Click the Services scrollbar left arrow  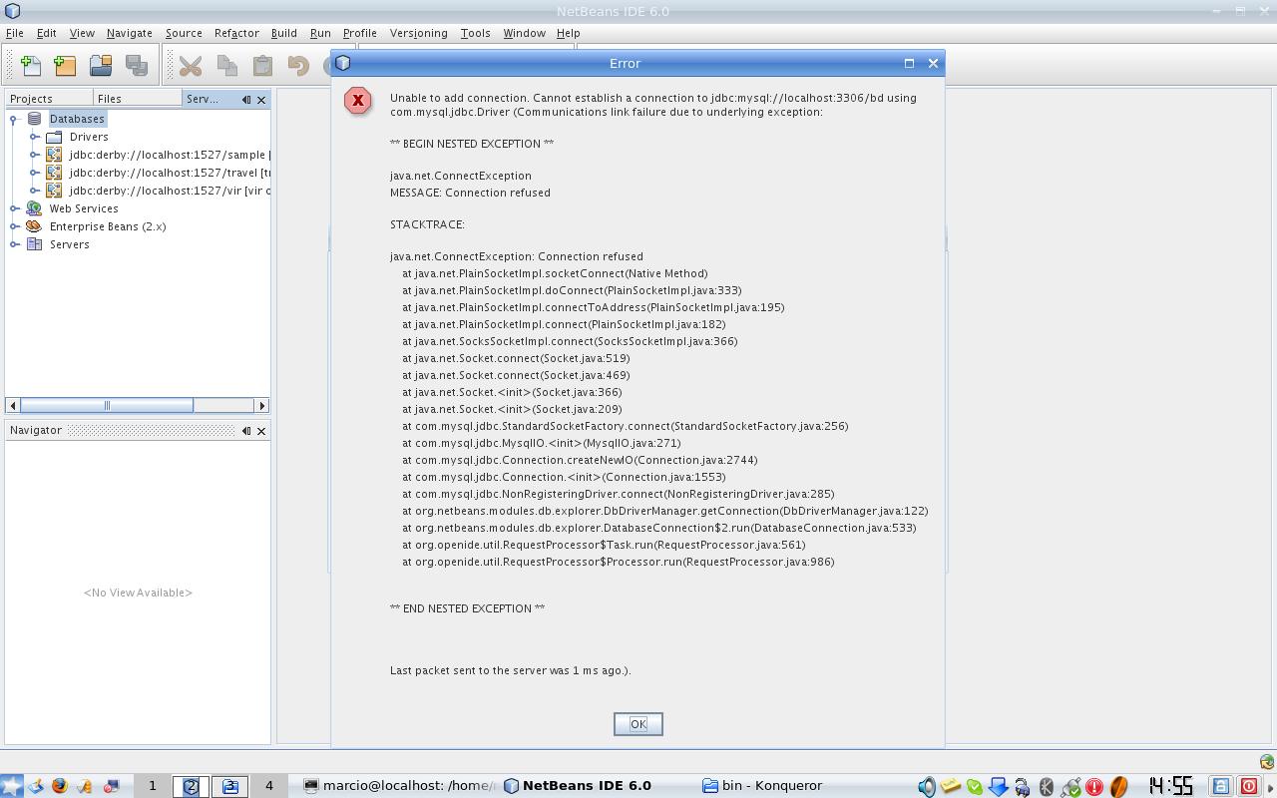click(x=13, y=405)
